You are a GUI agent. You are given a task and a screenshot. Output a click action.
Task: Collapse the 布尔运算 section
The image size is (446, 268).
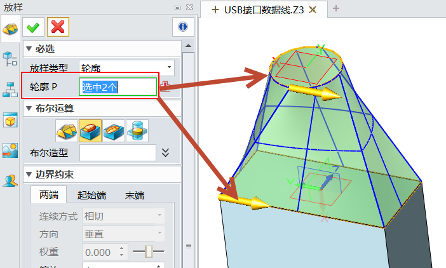[x=29, y=108]
